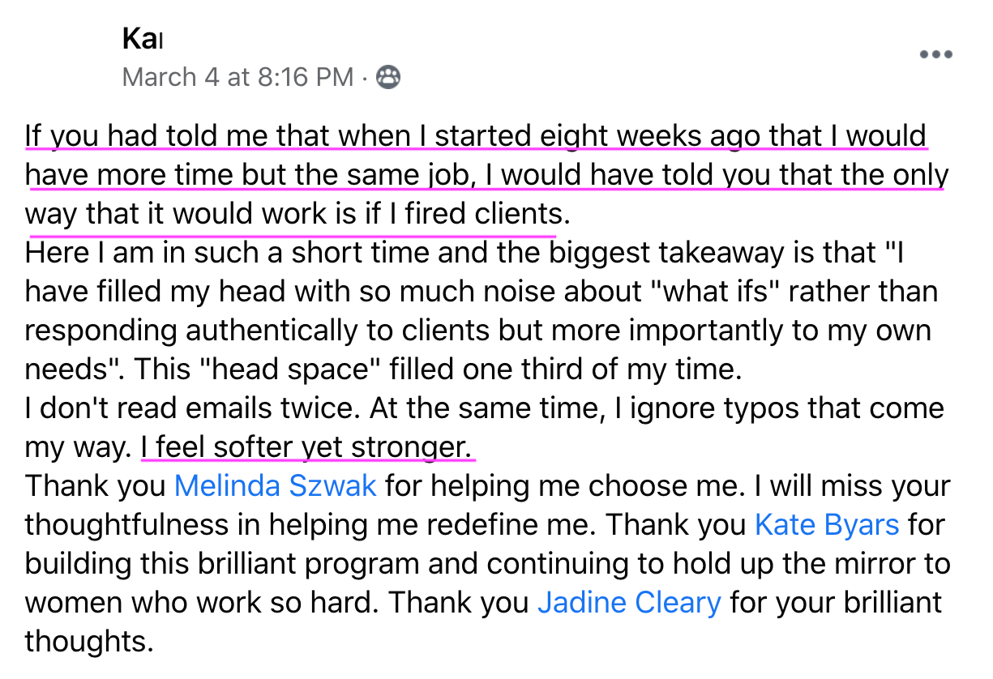Click the final word "thoughts."
The image size is (993, 679).
tap(89, 642)
